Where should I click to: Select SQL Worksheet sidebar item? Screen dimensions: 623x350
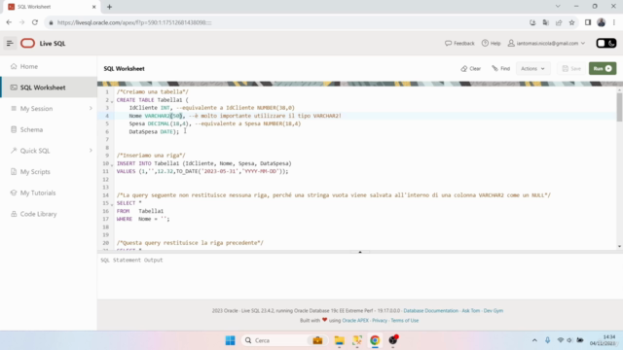[x=49, y=87]
